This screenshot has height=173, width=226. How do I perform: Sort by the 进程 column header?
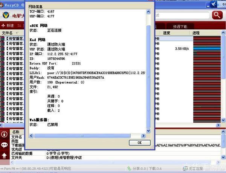tap(196, 33)
